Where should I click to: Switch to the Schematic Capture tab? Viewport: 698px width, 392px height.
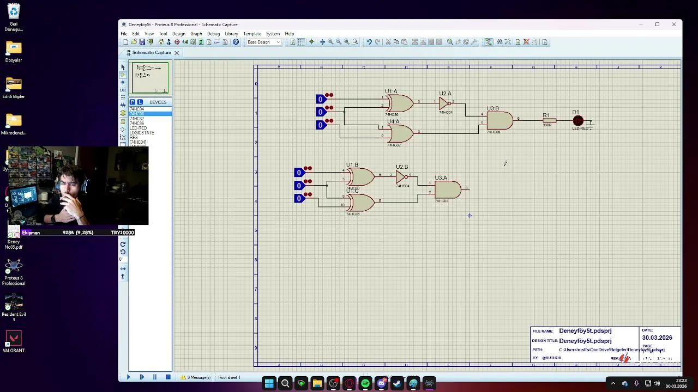pos(152,52)
